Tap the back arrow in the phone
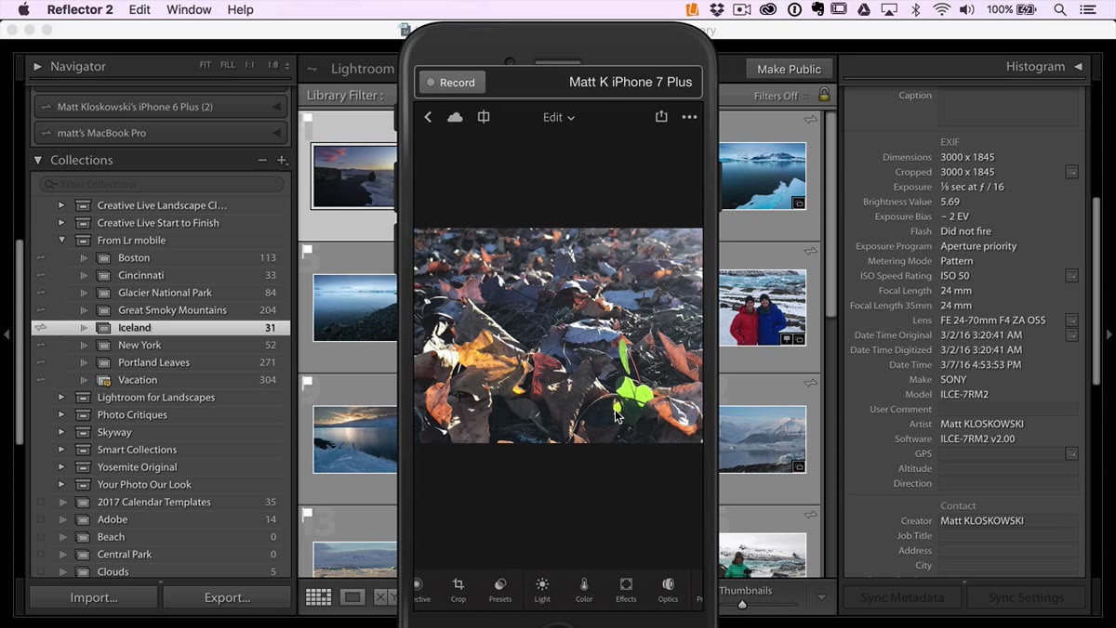This screenshot has height=628, width=1116. 428,117
